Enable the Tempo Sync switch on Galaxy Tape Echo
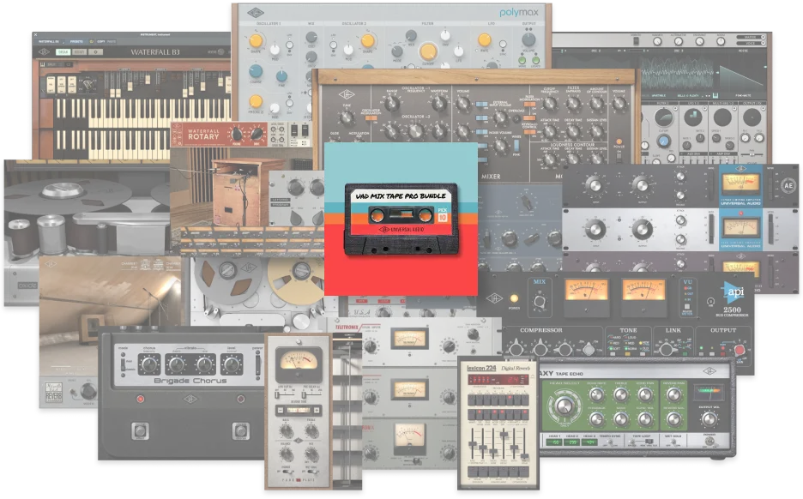 (610, 443)
